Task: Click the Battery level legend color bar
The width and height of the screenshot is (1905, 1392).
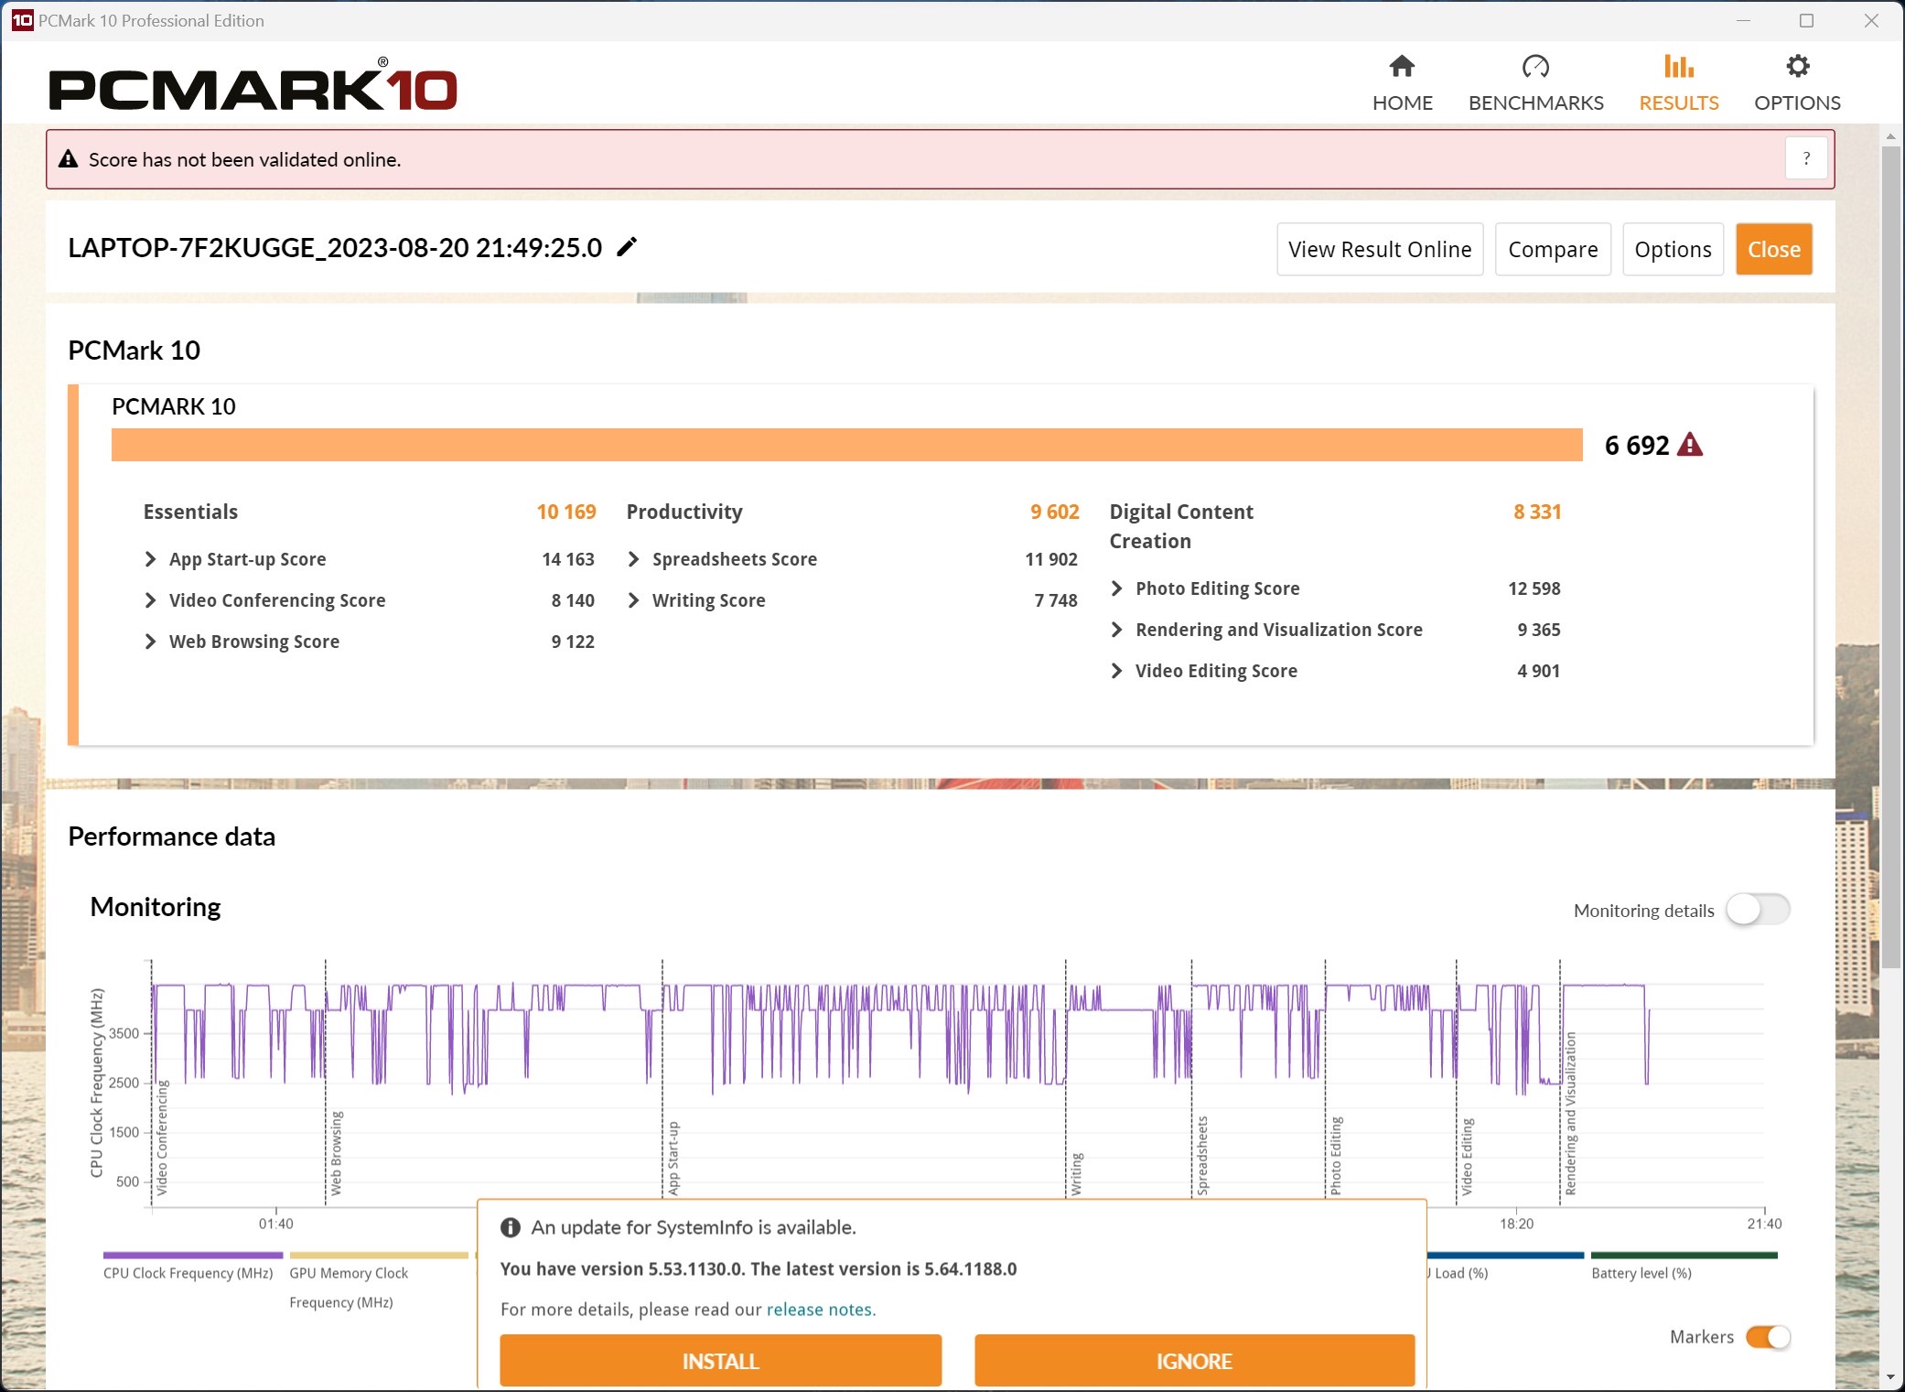Action: (x=1684, y=1255)
